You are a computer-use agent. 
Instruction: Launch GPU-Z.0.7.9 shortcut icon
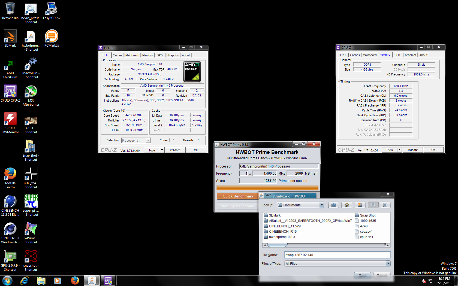[x=10, y=261]
